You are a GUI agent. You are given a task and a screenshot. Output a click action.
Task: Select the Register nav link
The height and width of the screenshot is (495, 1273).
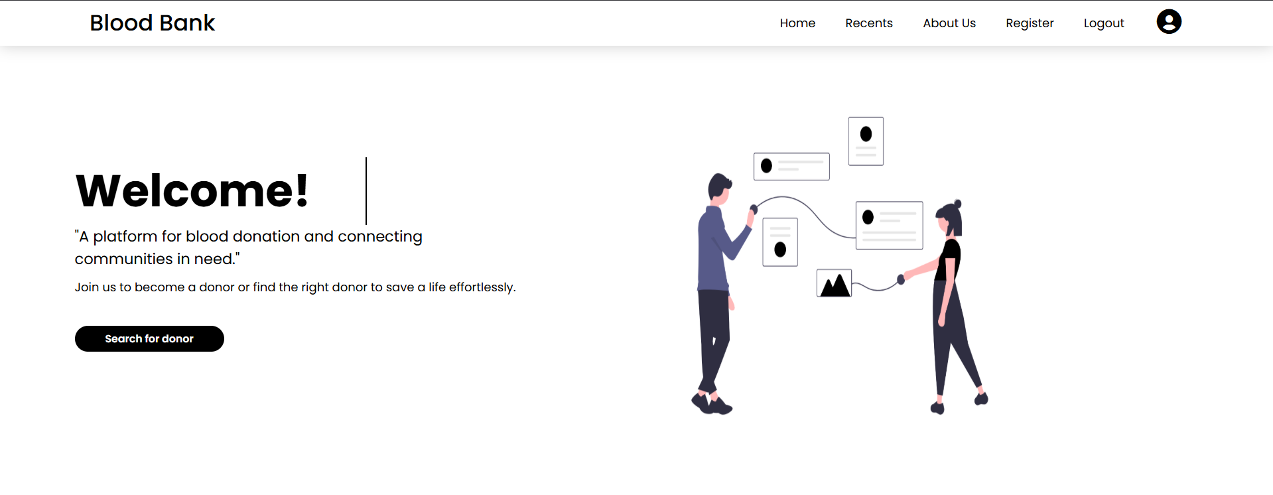(1029, 23)
